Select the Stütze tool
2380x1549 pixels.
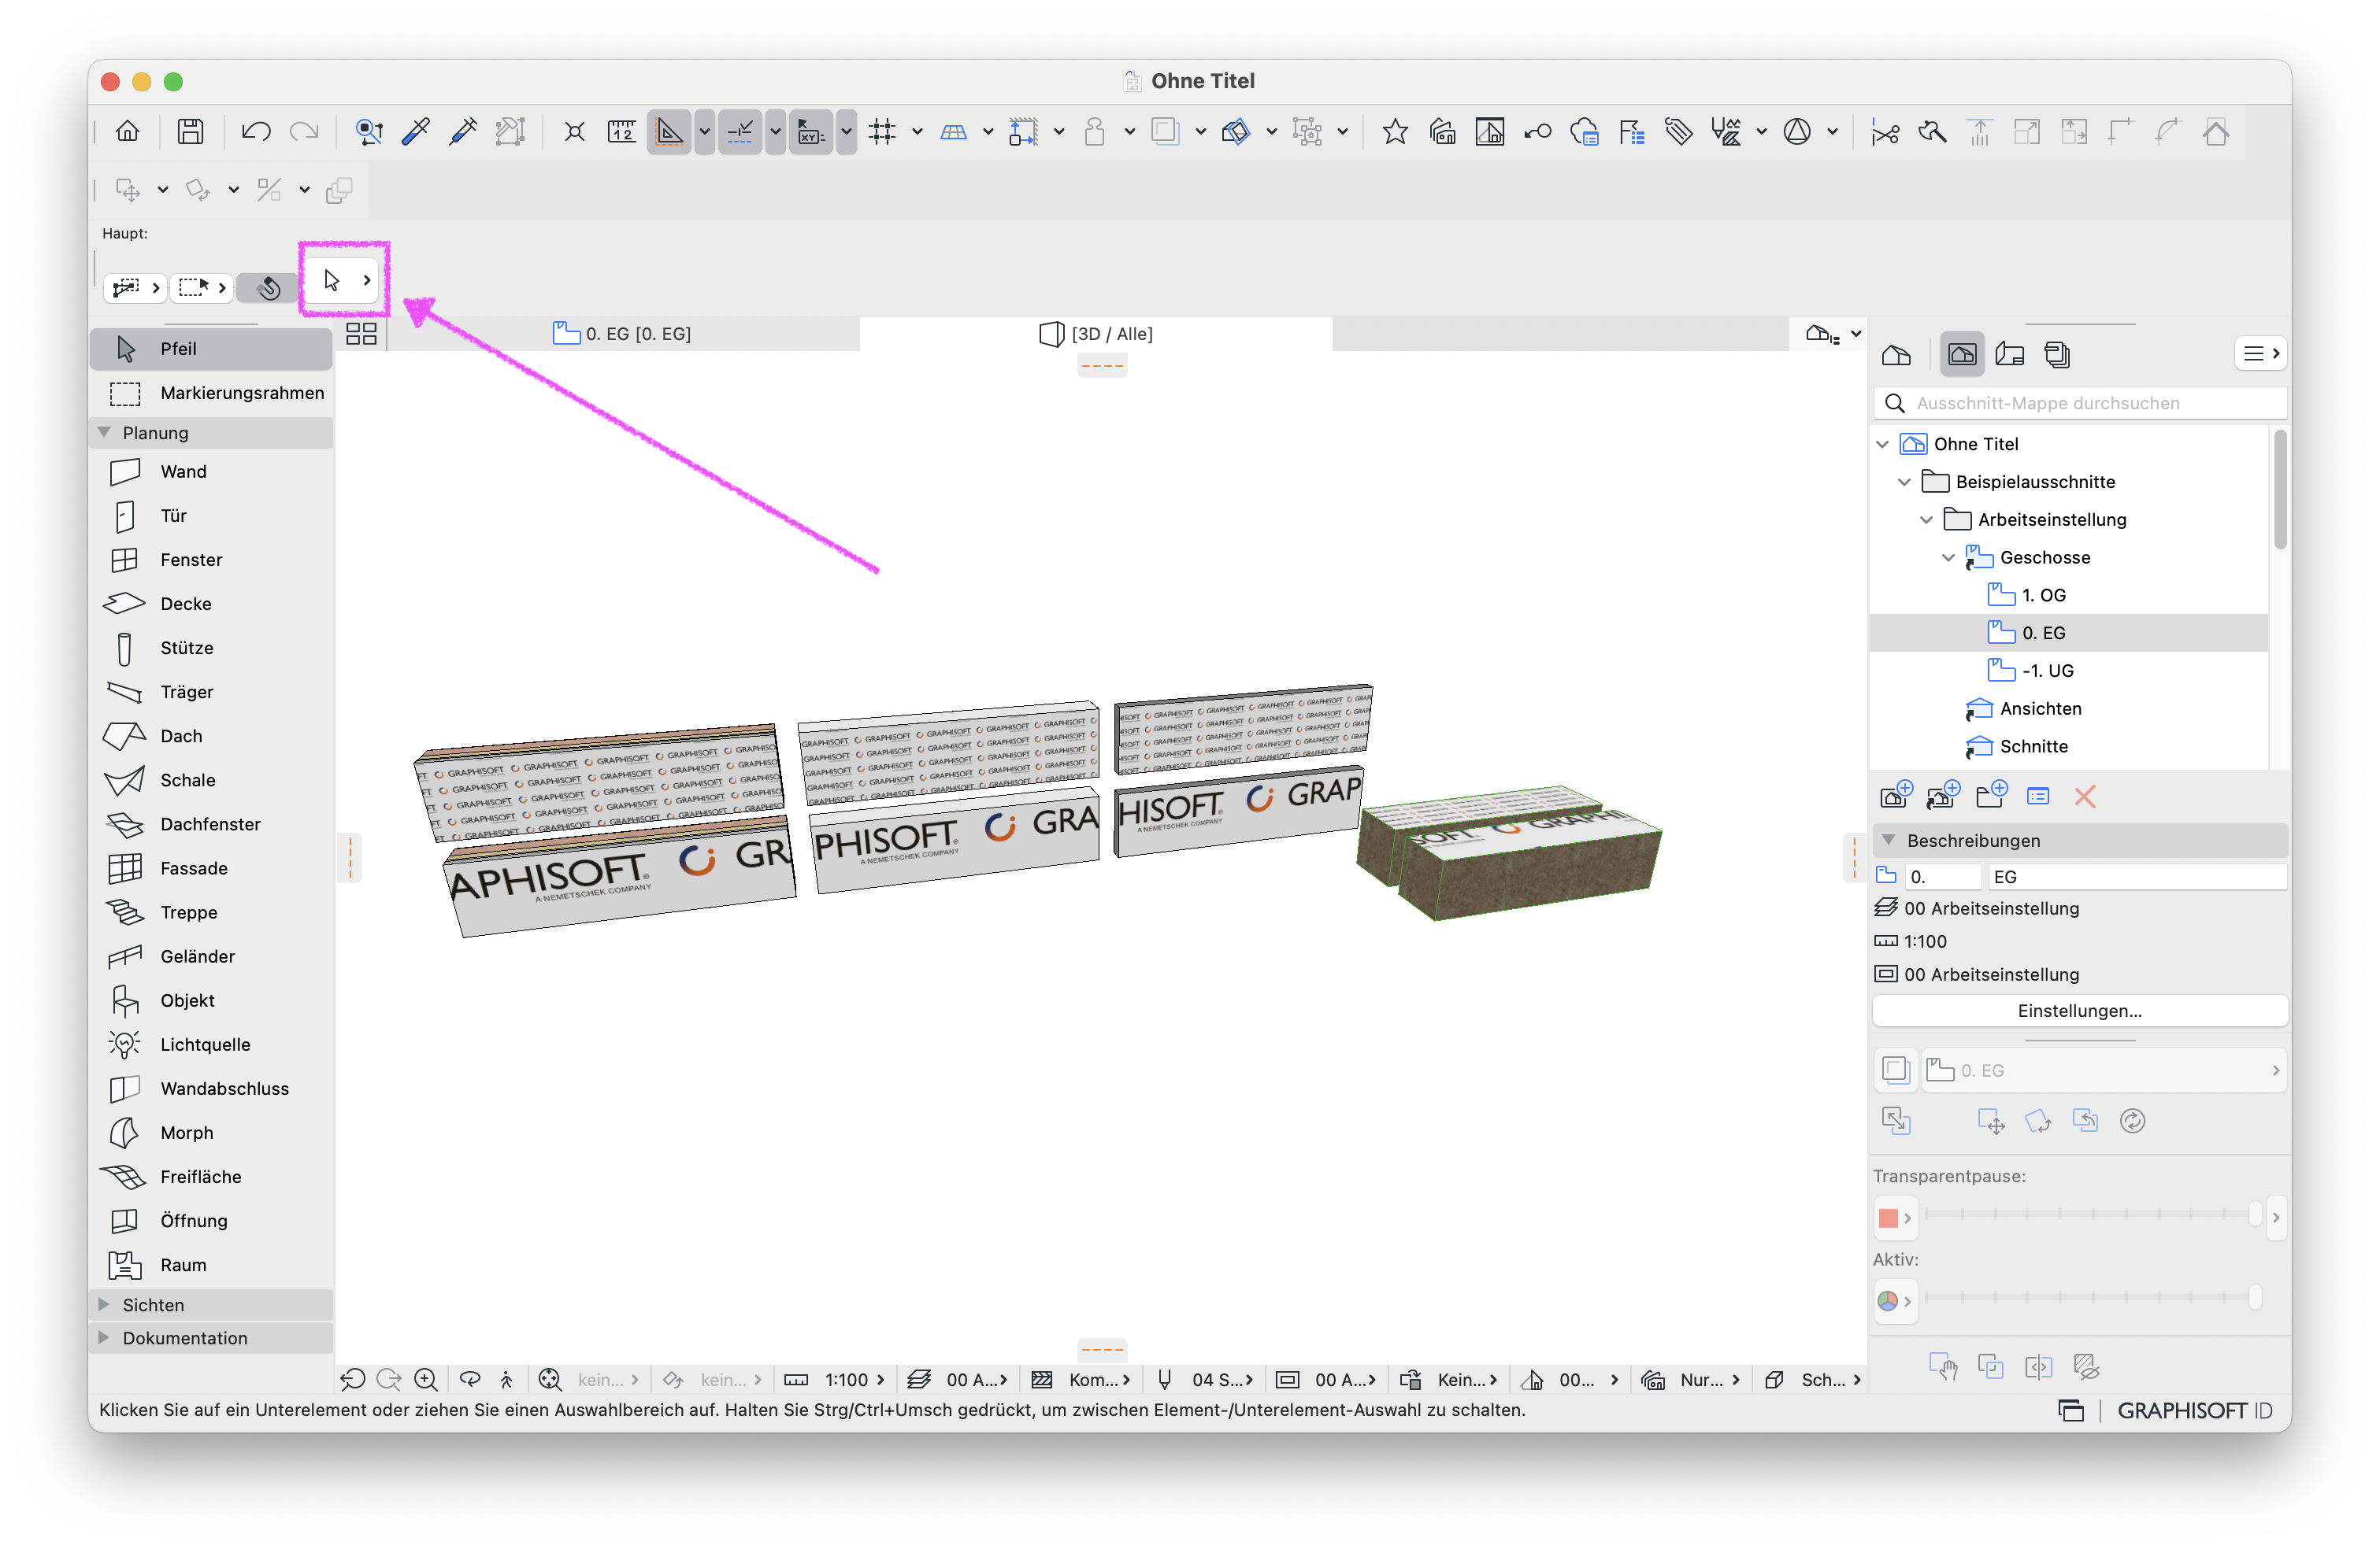[211, 648]
